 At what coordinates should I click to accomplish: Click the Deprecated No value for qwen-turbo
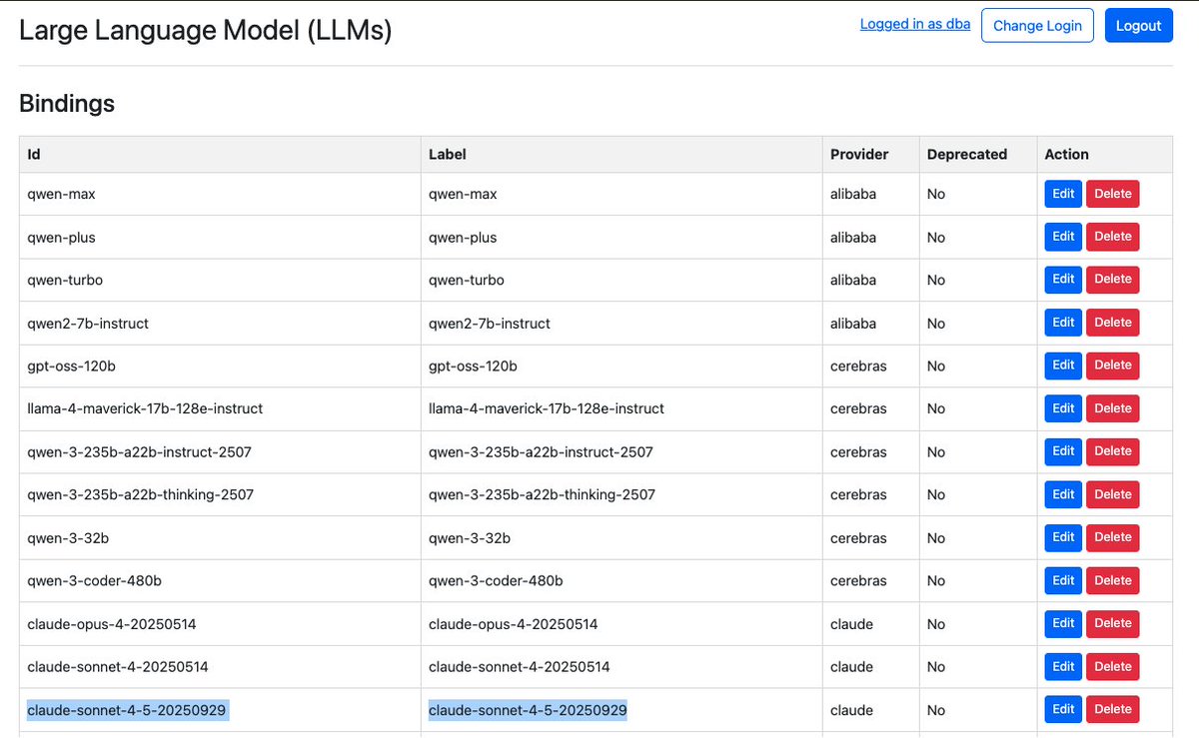click(x=936, y=280)
